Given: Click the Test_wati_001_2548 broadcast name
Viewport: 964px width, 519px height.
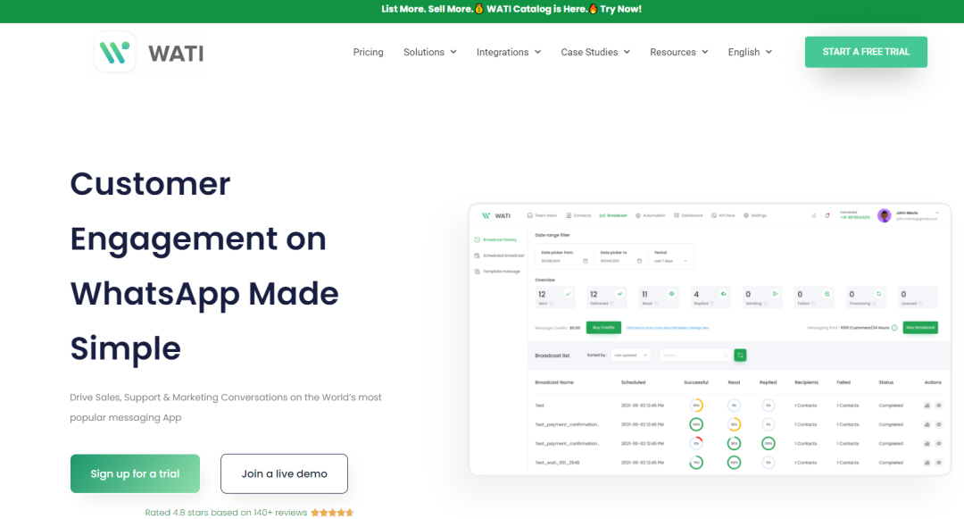Looking at the screenshot, I should [557, 463].
